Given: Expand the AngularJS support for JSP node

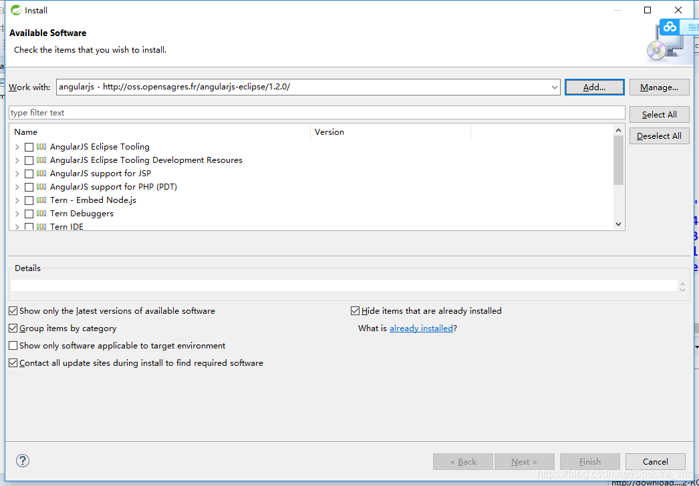Looking at the screenshot, I should [x=17, y=174].
